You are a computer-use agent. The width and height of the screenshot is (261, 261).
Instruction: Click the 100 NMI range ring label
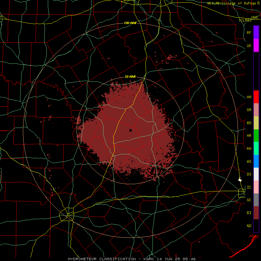[130, 23]
